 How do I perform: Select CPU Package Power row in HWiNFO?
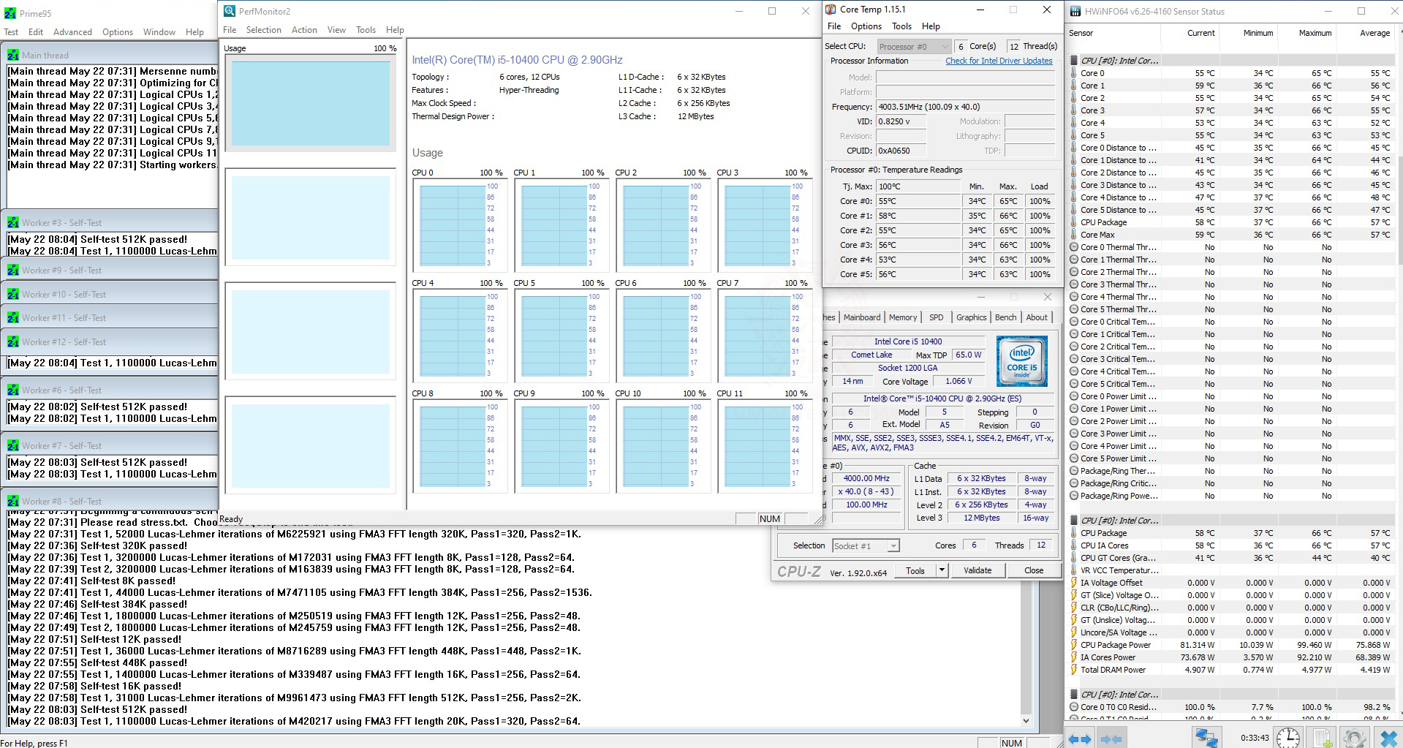(1230, 645)
